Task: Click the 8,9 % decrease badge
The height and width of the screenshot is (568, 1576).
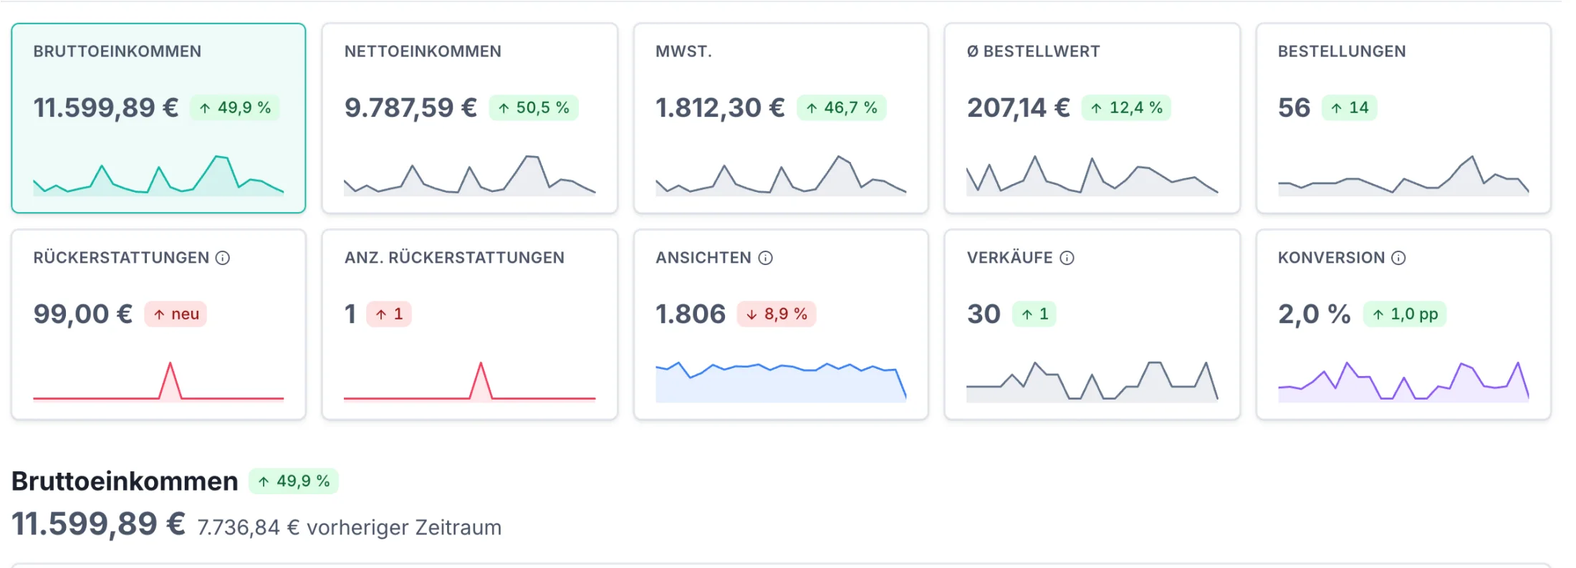Action: pos(777,314)
